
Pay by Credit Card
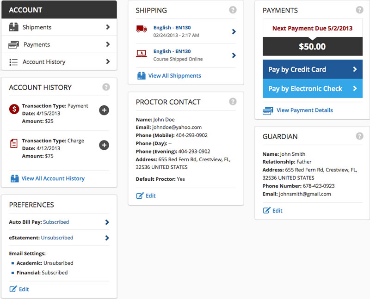[312, 69]
